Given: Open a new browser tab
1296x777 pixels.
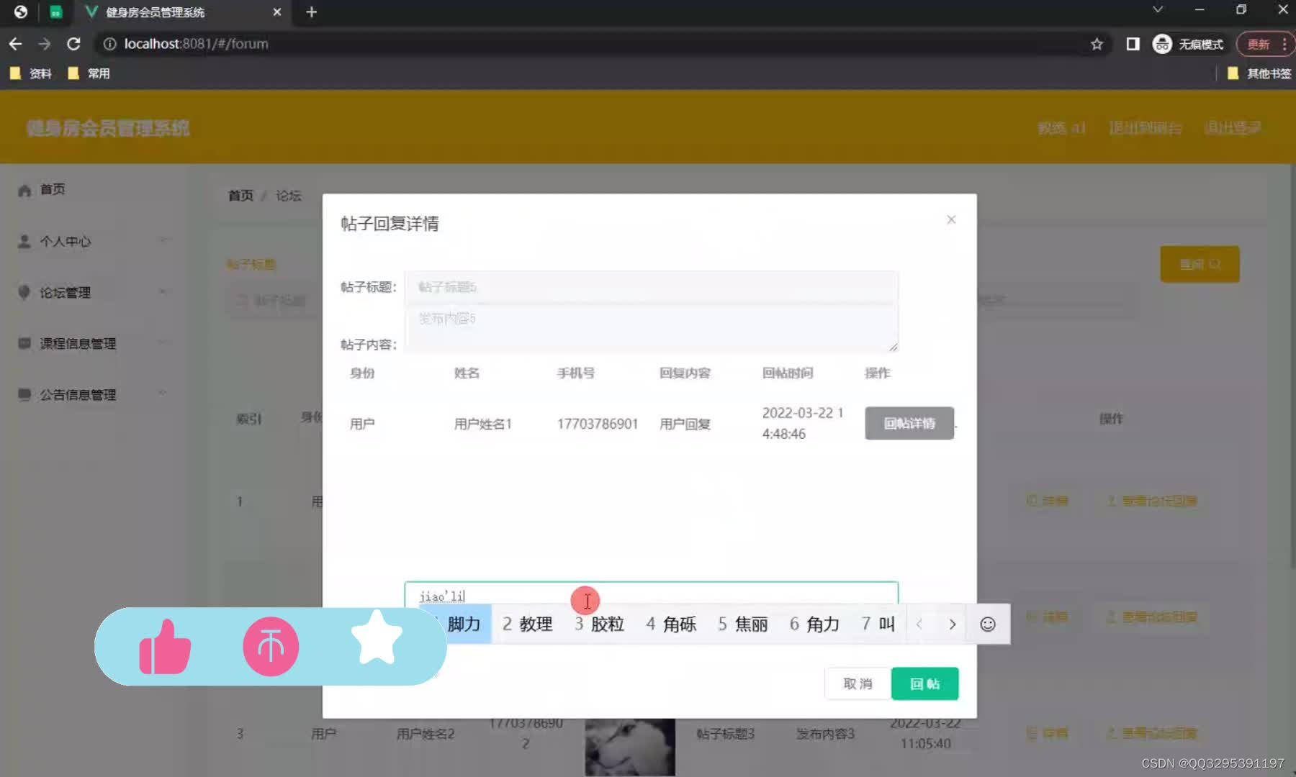Looking at the screenshot, I should [x=311, y=12].
